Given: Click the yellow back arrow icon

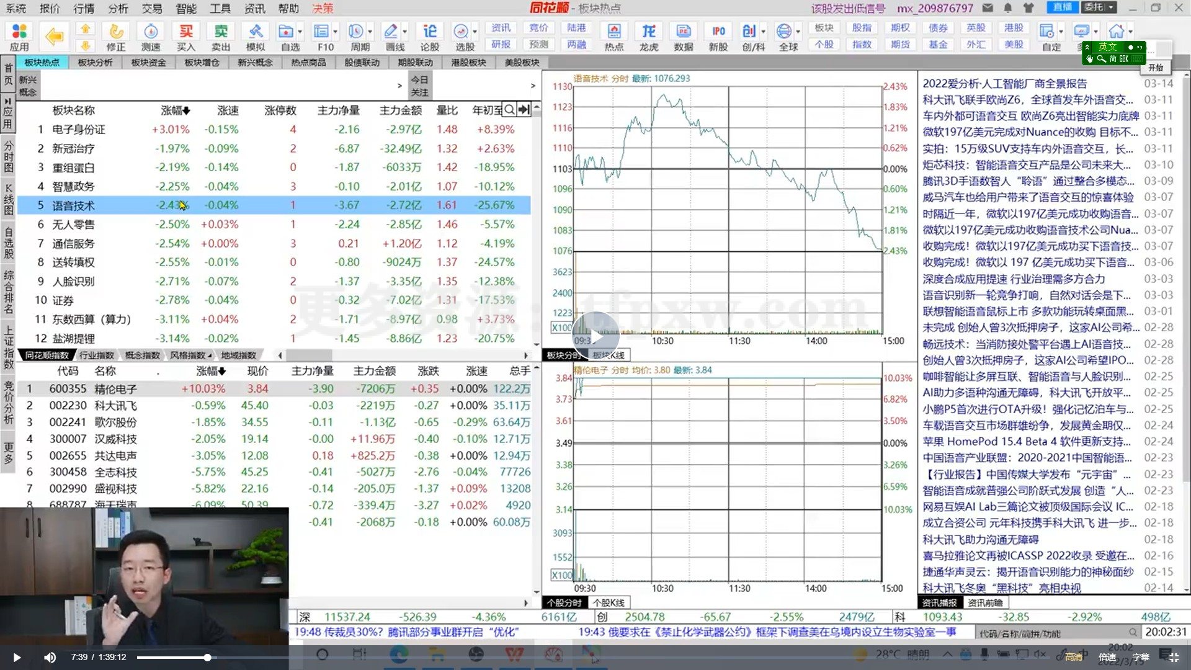Looking at the screenshot, I should coord(54,37).
